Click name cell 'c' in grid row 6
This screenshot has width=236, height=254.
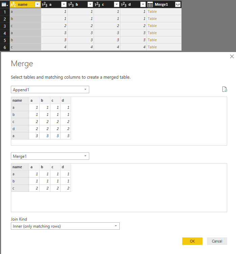click(25, 47)
